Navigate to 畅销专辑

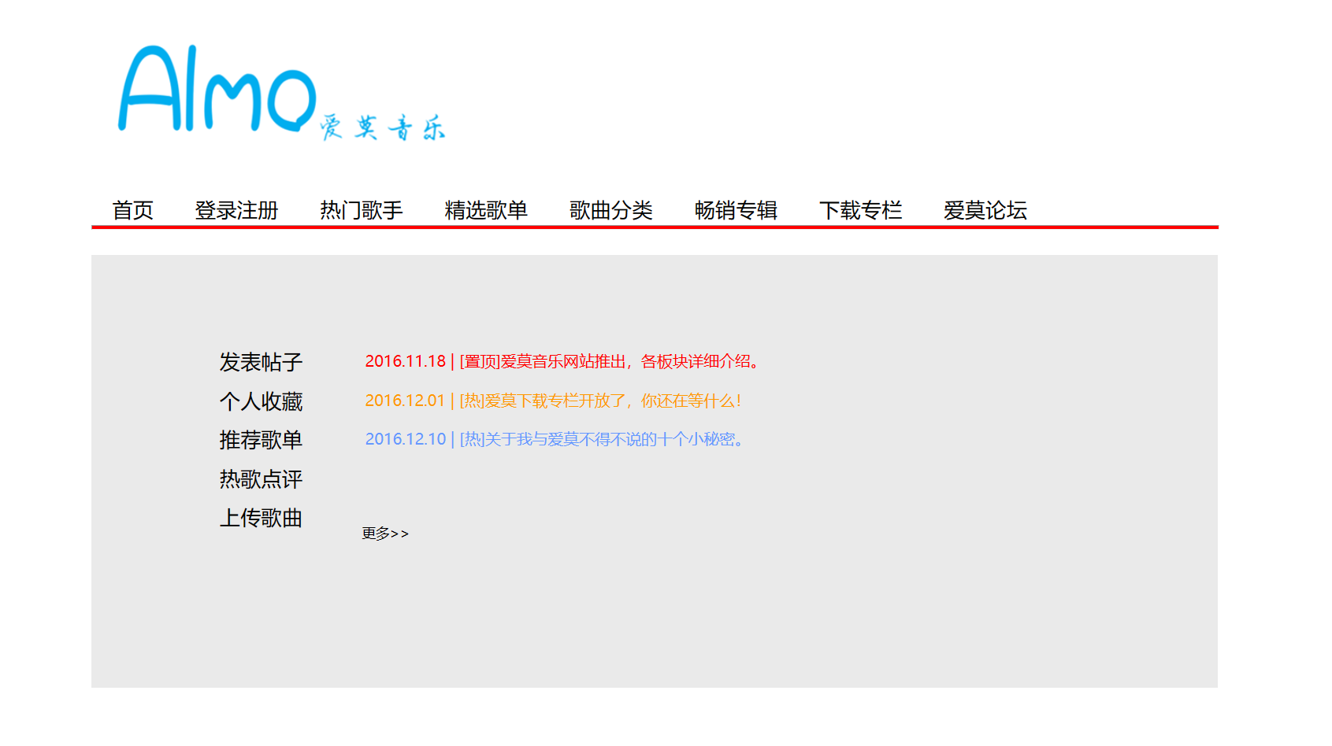tap(736, 210)
